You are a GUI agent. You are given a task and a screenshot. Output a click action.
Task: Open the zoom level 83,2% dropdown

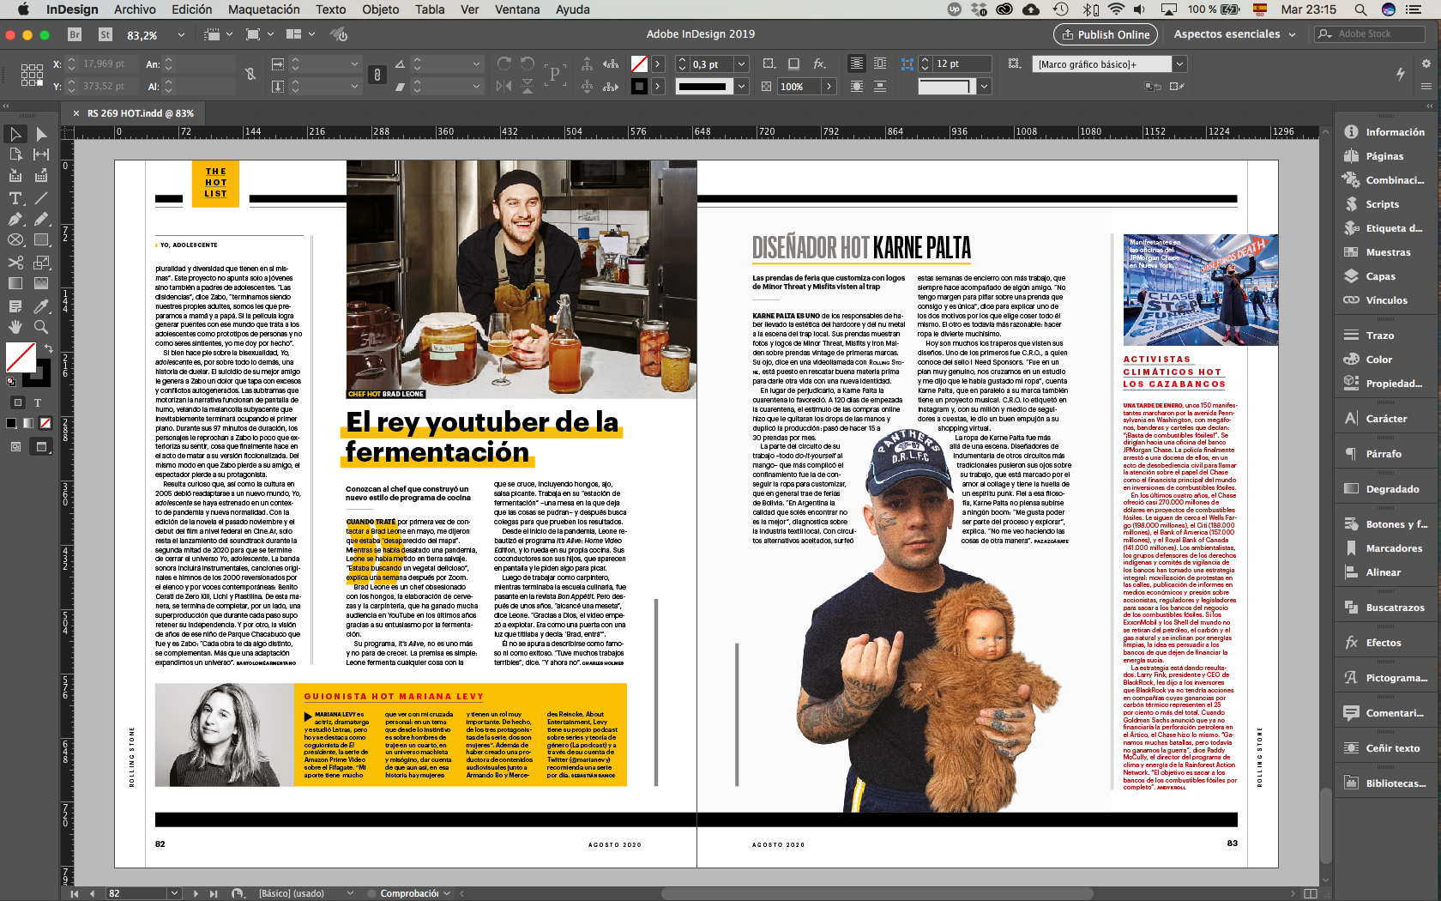(x=181, y=35)
